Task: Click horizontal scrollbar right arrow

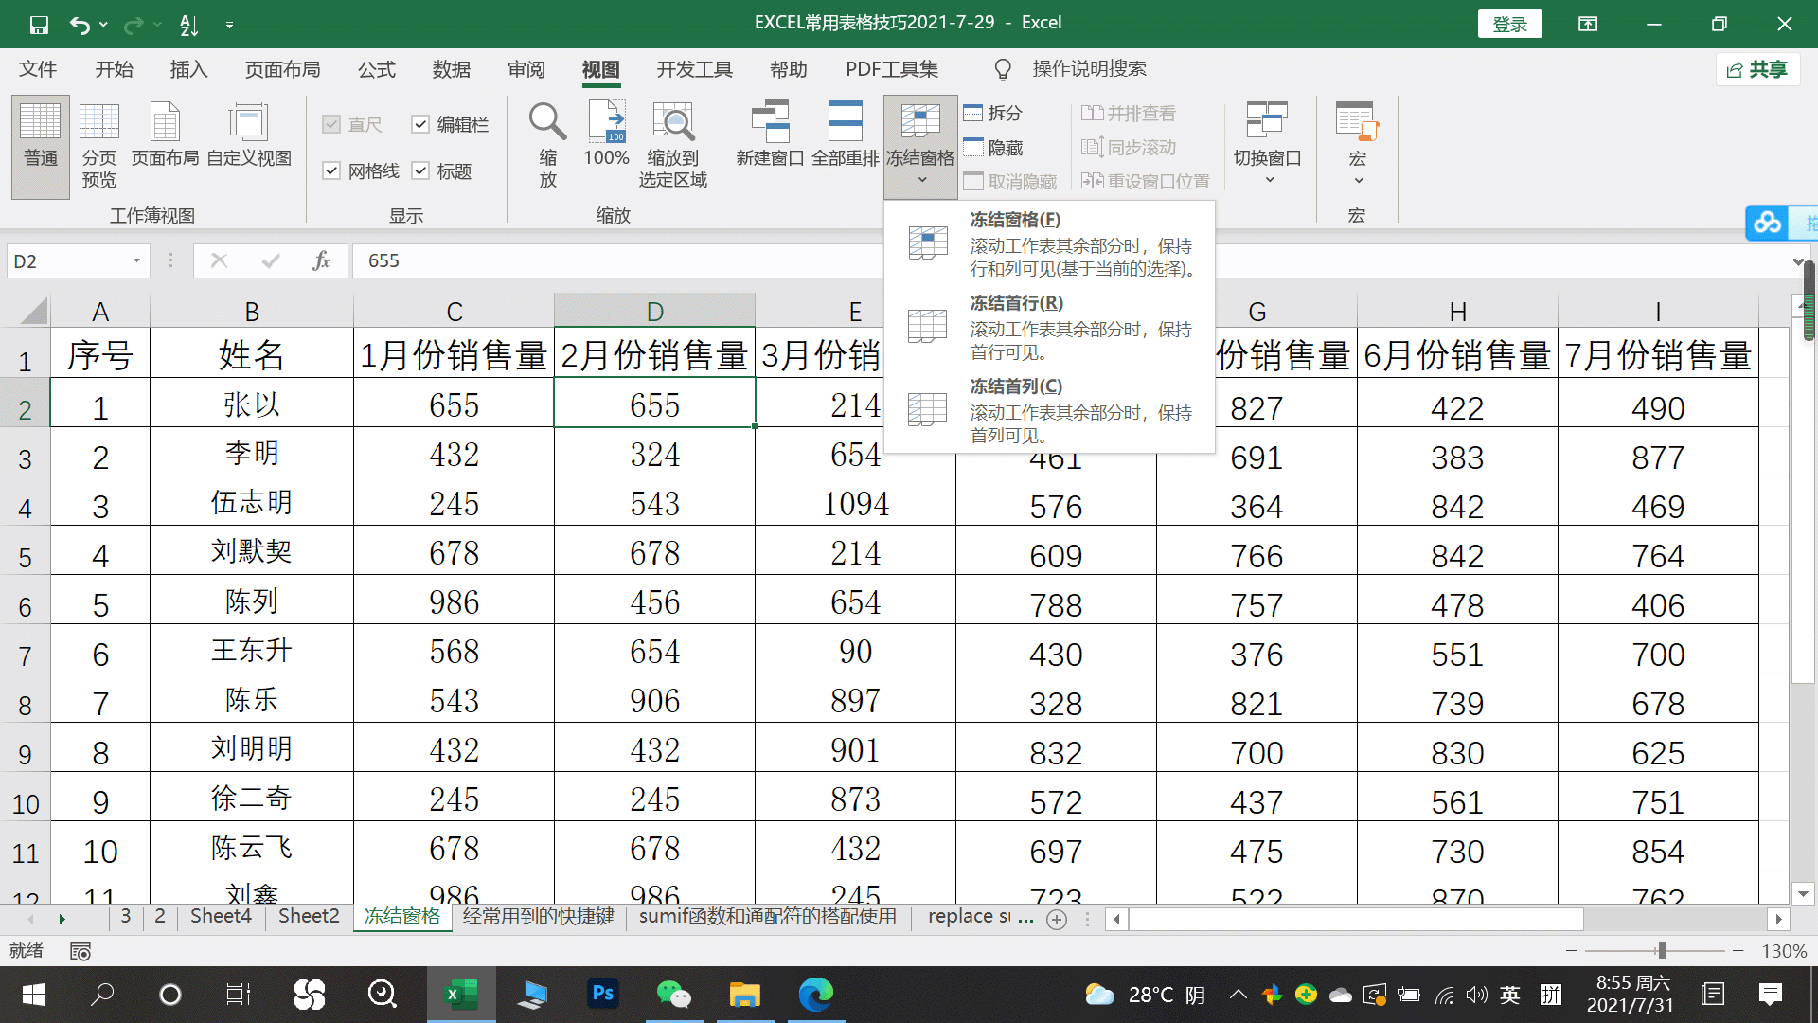Action: (x=1778, y=919)
